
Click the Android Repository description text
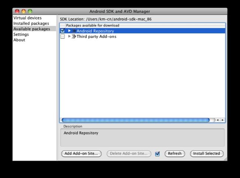click(x=81, y=133)
